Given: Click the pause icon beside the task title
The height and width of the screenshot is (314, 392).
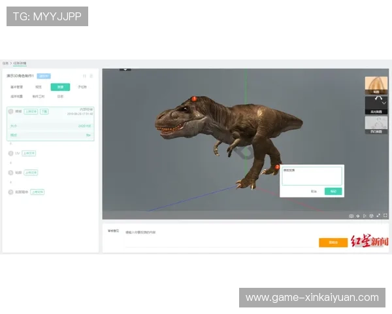Looking at the screenshot, I should (x=84, y=76).
